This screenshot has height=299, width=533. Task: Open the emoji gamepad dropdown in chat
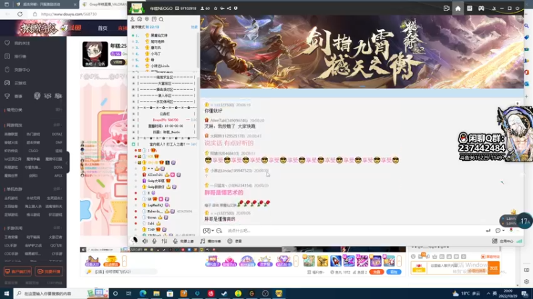coord(208,231)
